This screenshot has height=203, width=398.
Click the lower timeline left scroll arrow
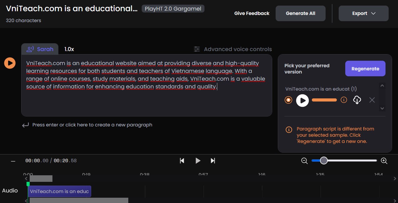pyautogui.click(x=26, y=201)
